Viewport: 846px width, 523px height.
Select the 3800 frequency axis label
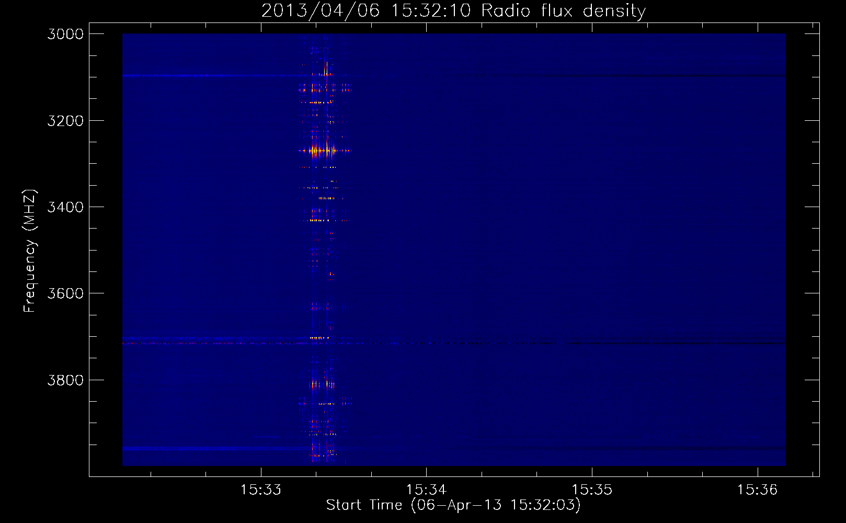65,380
